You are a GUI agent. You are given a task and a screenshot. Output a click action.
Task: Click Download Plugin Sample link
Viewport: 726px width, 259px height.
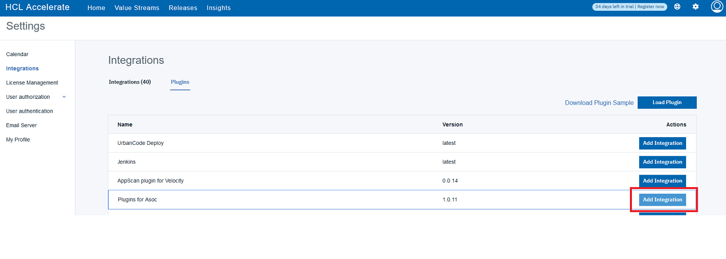[x=599, y=103]
